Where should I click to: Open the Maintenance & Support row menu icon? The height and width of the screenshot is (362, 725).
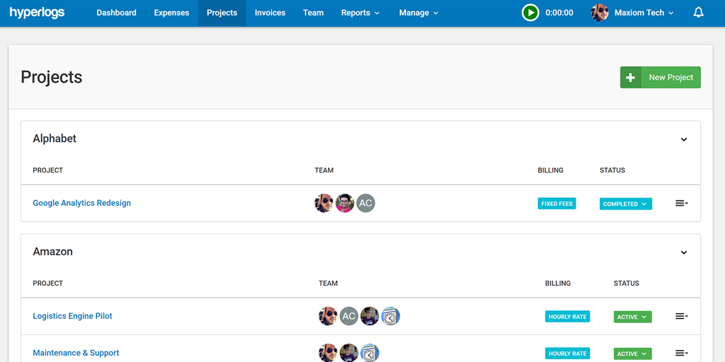pos(681,354)
